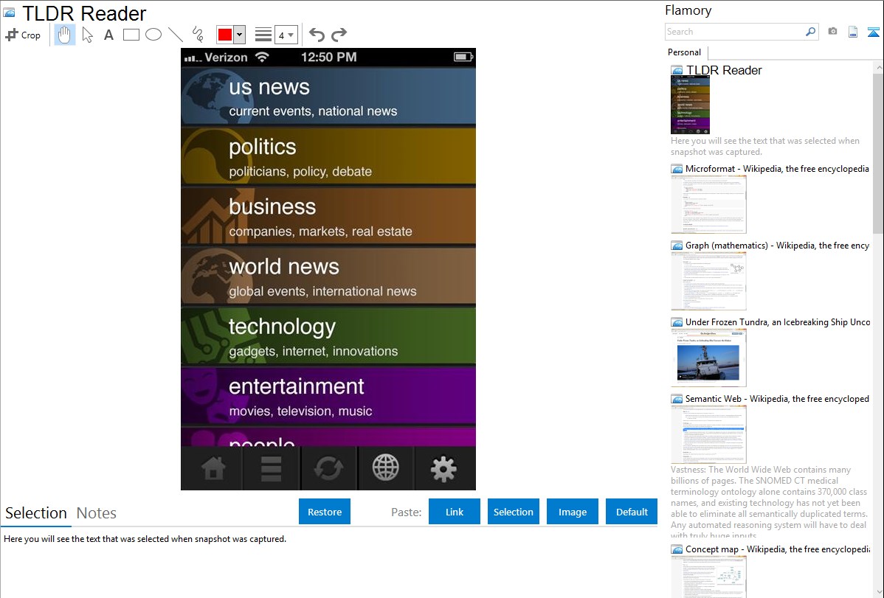This screenshot has height=598, width=884.
Task: Open the Personal tab
Action: tap(685, 52)
